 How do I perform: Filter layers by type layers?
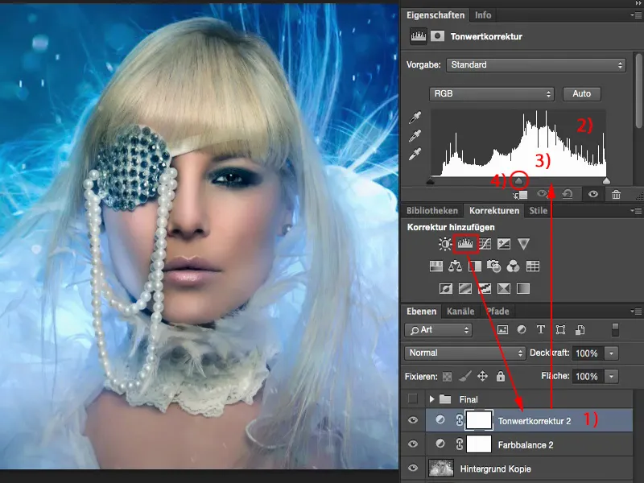point(541,329)
